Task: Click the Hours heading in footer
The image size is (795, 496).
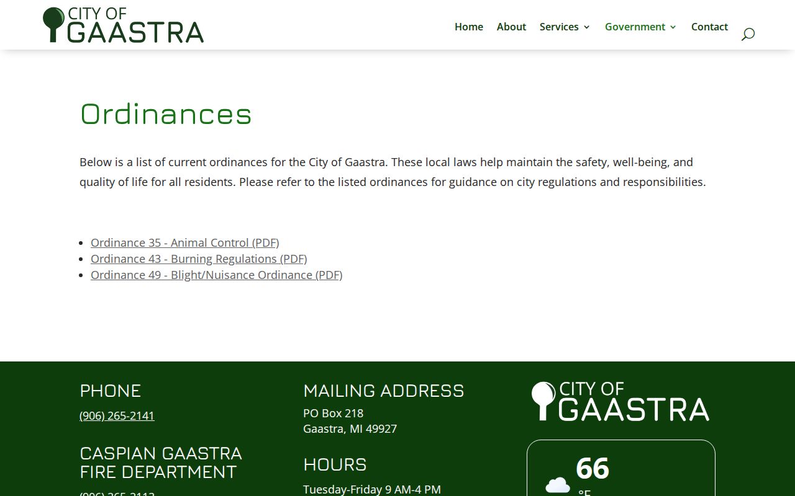Action: point(335,464)
